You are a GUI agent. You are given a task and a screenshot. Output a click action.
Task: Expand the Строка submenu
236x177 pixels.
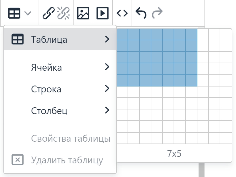[60, 89]
